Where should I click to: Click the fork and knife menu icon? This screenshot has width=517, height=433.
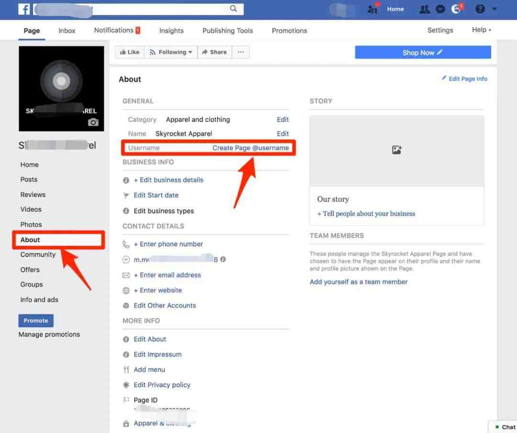click(x=126, y=370)
